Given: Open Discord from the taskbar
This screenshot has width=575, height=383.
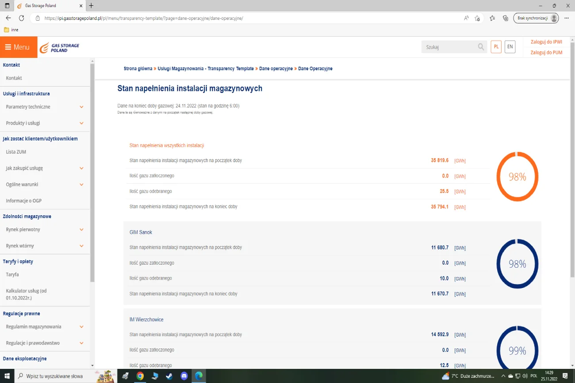Looking at the screenshot, I should 184,376.
